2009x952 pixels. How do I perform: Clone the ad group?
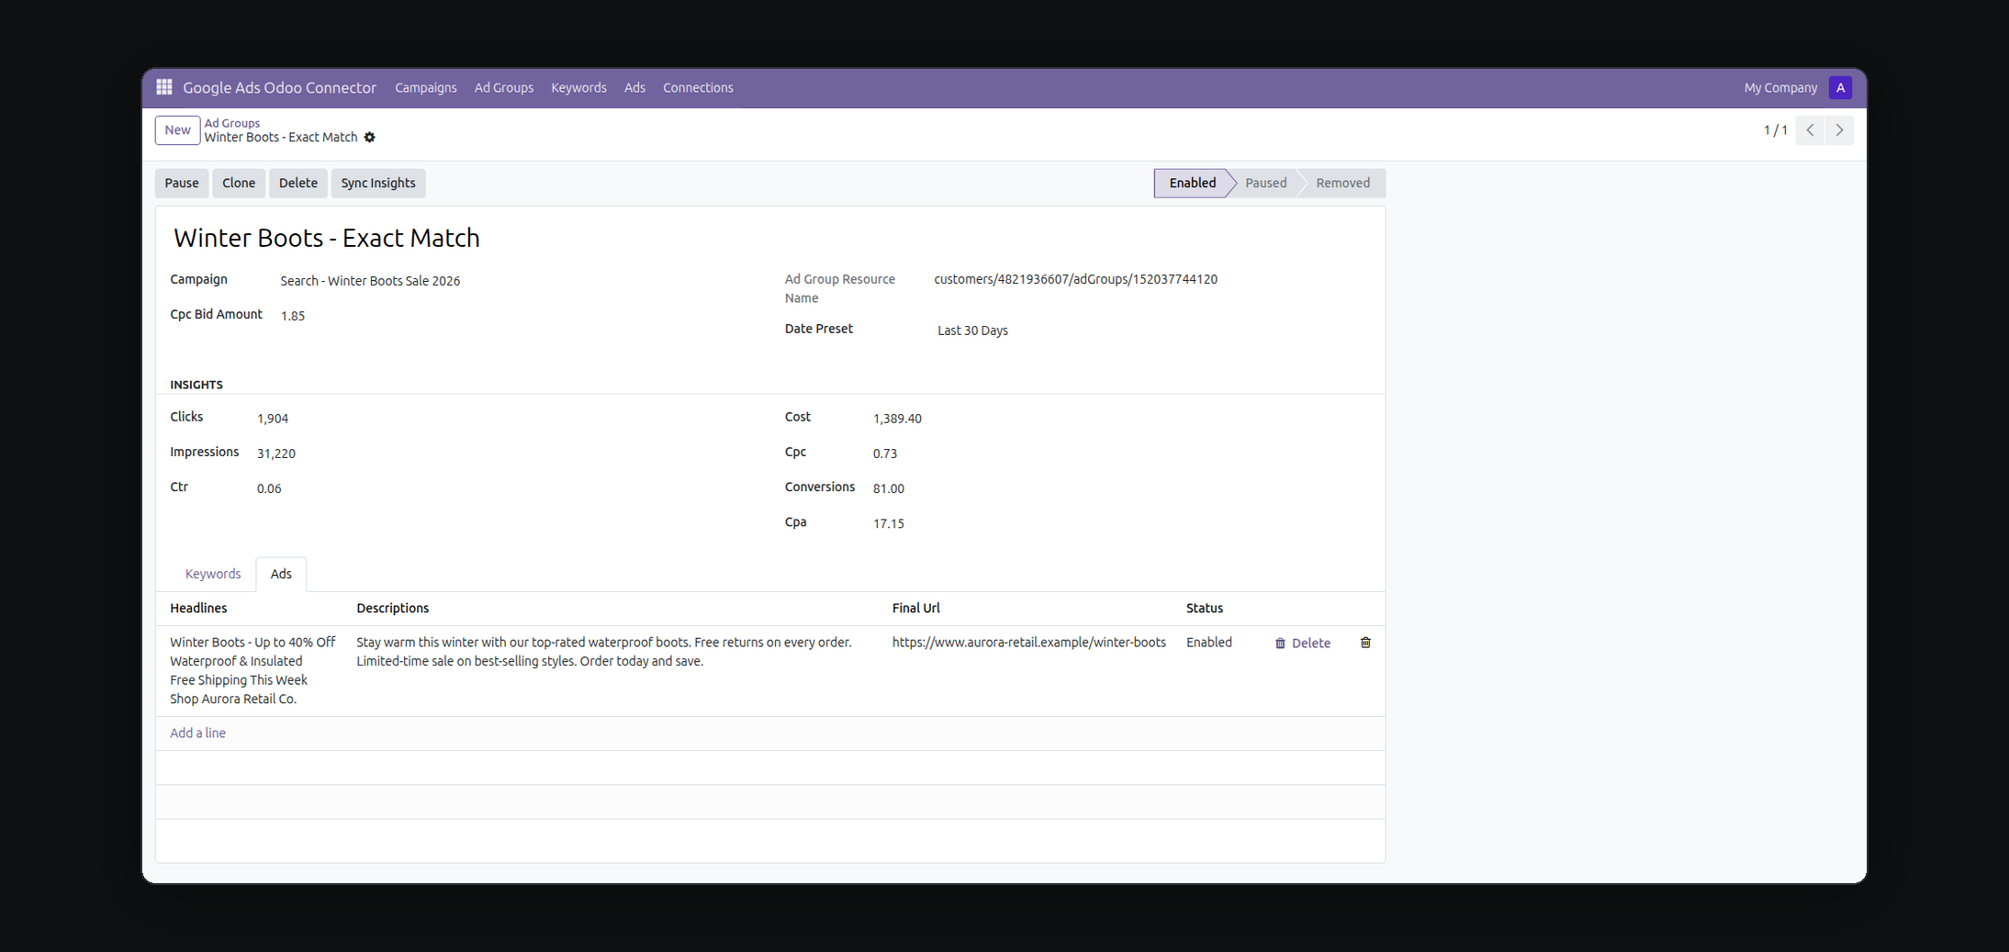click(239, 184)
